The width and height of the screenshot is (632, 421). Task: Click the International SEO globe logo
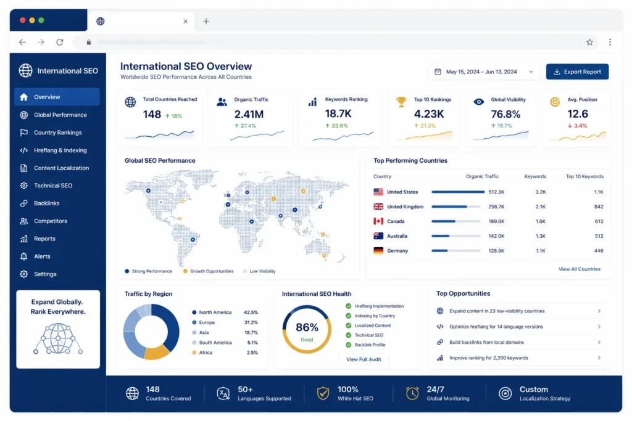[x=26, y=70]
